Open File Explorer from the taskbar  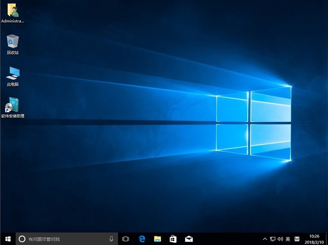[x=157, y=238]
